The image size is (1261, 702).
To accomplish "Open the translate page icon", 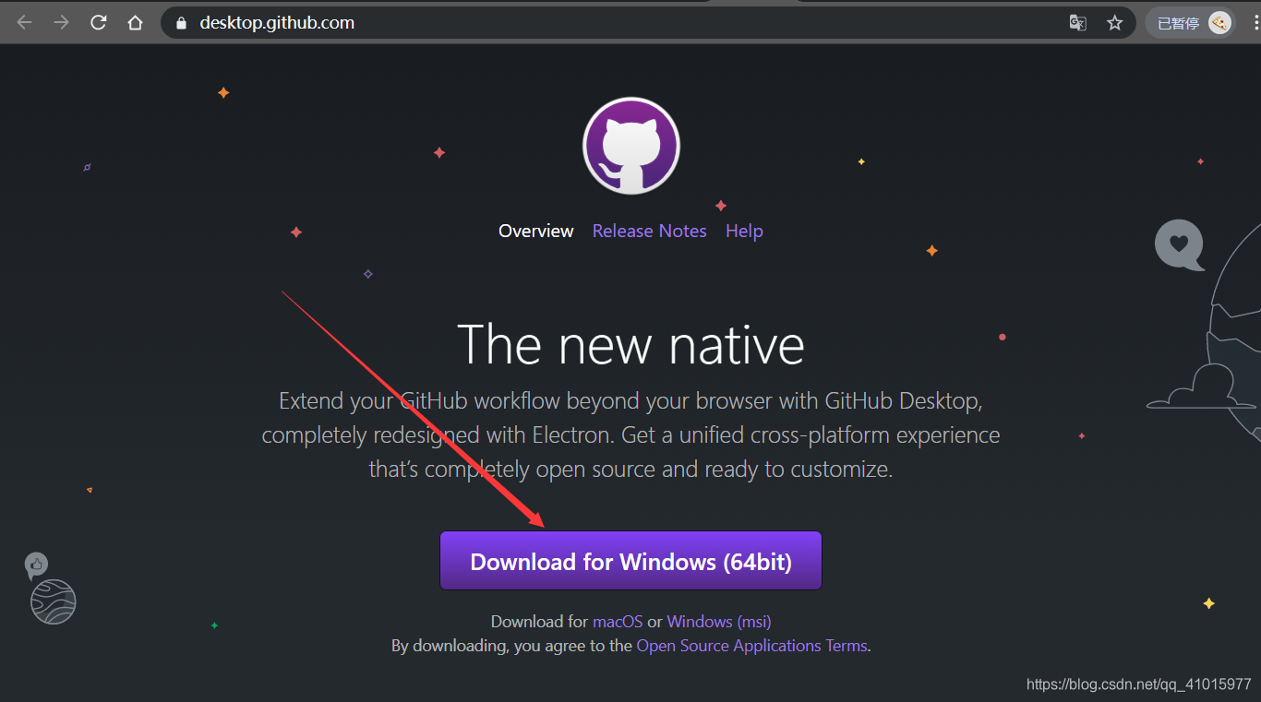I will [1077, 23].
